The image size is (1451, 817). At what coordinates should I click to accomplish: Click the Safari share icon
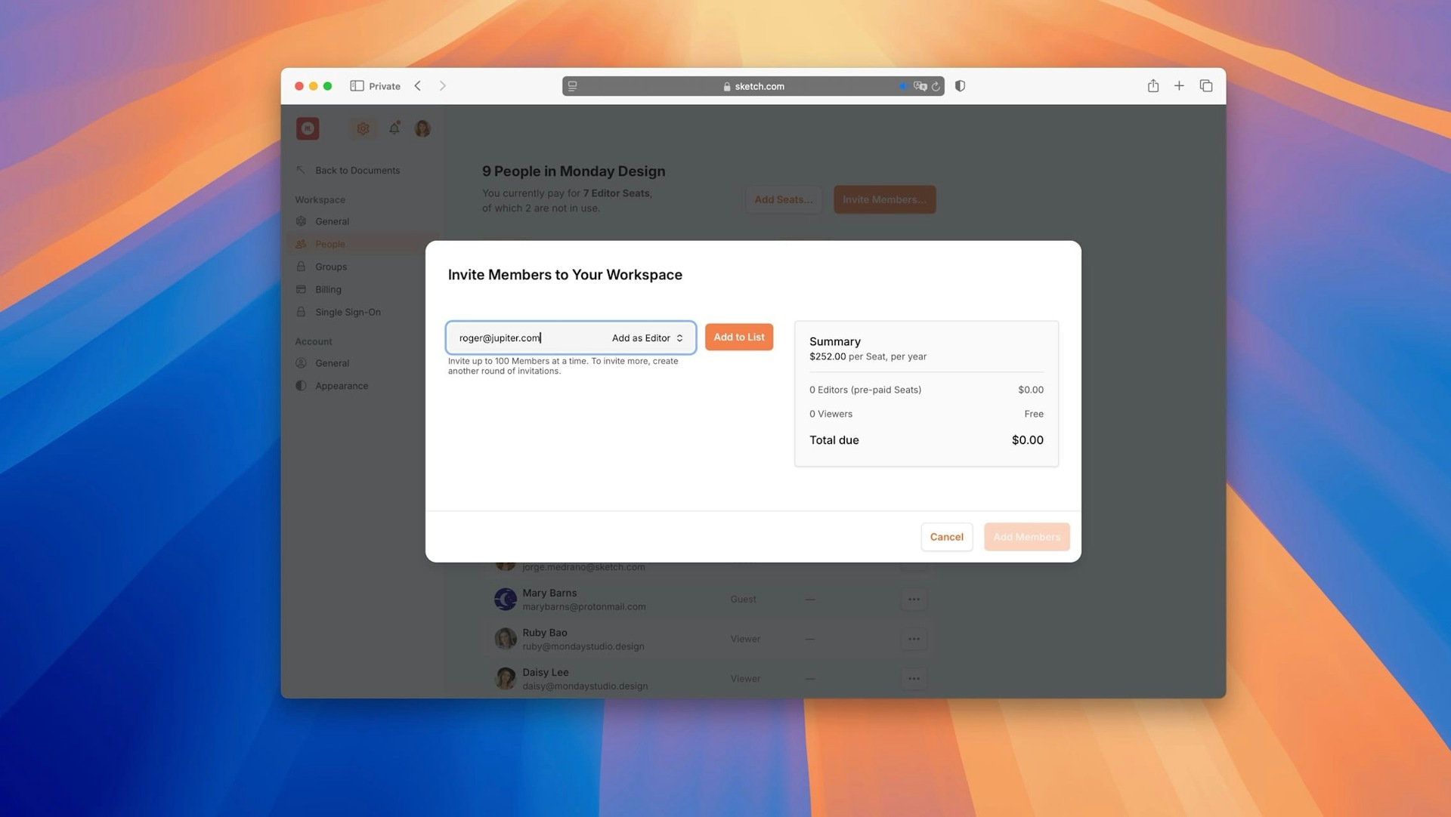click(1153, 86)
